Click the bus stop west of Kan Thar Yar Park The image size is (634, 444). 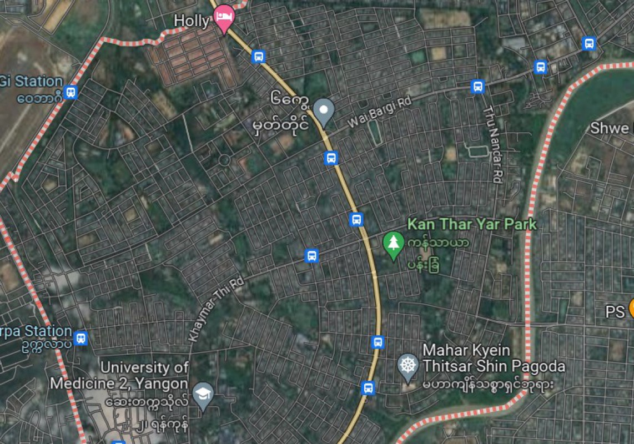[356, 220]
